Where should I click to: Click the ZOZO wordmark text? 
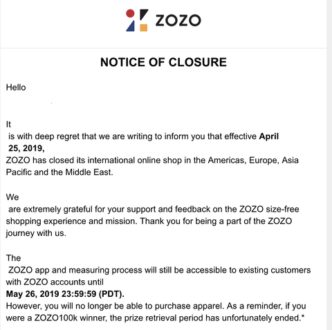pos(178,20)
